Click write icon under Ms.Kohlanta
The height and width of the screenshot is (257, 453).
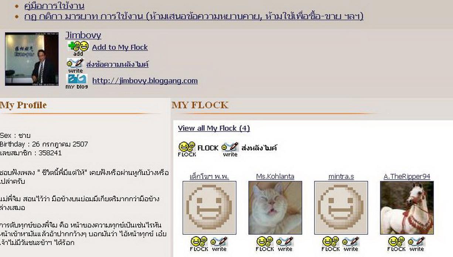click(285, 244)
